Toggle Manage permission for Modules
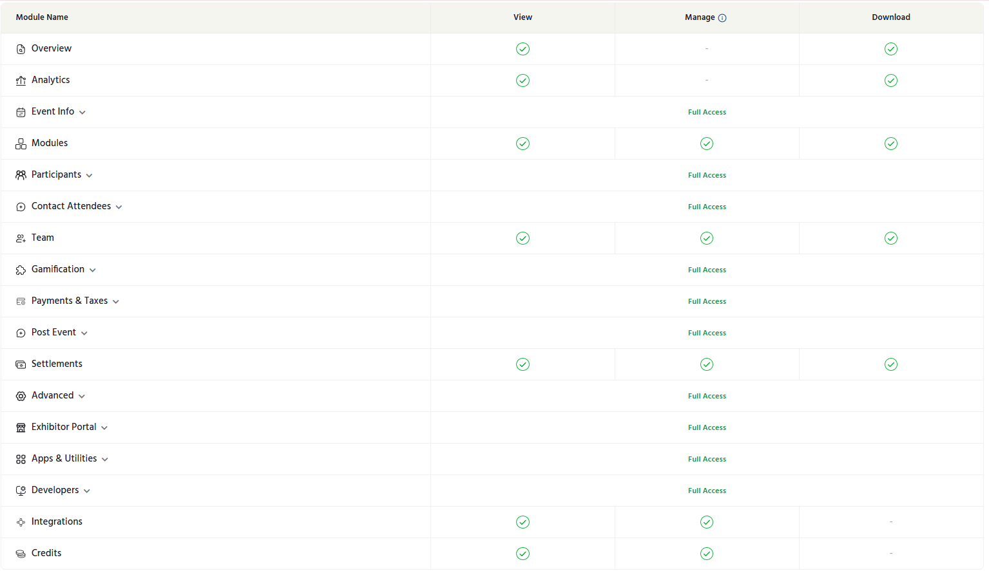The image size is (989, 571). pyautogui.click(x=707, y=144)
